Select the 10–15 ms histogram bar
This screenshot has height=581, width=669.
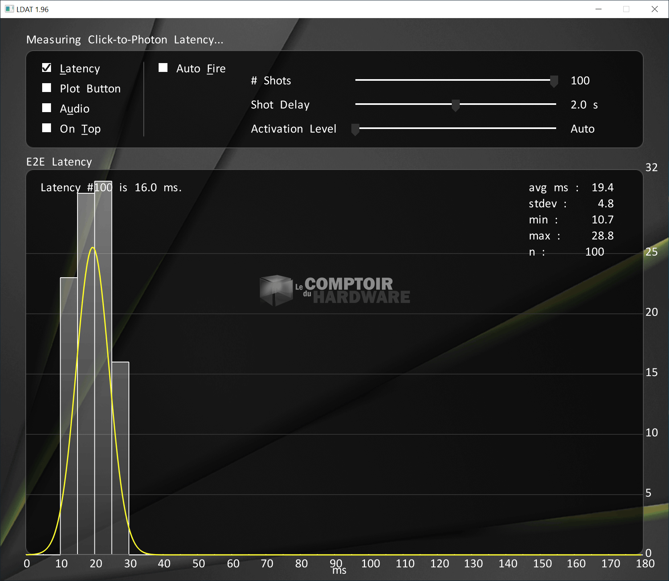click(x=69, y=416)
